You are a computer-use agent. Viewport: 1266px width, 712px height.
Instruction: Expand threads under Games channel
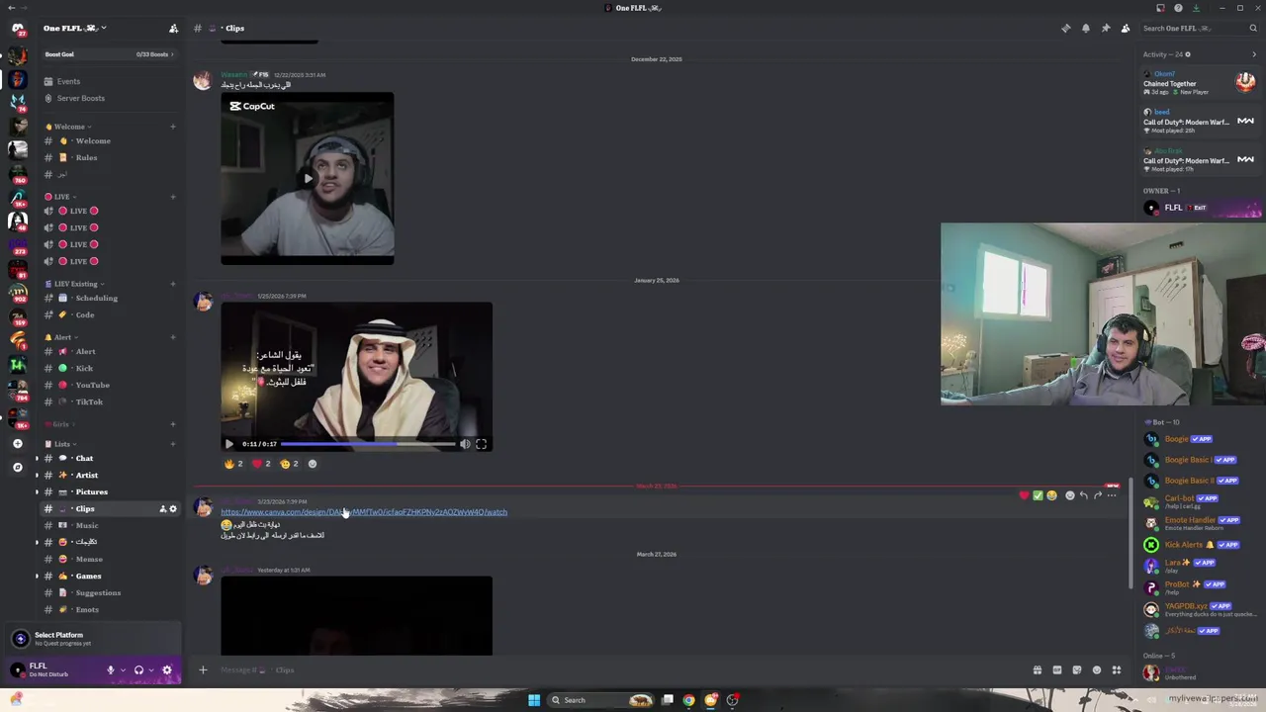37,576
